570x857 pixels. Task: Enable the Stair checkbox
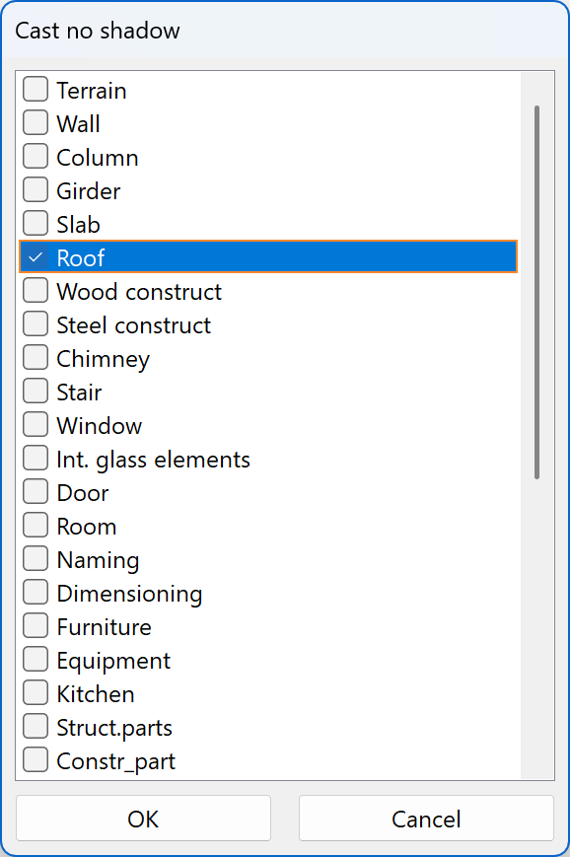pyautogui.click(x=35, y=391)
